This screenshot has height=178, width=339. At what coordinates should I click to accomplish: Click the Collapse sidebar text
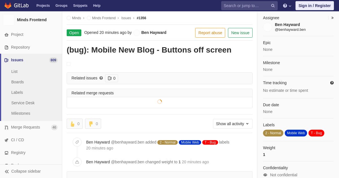[x=26, y=171]
